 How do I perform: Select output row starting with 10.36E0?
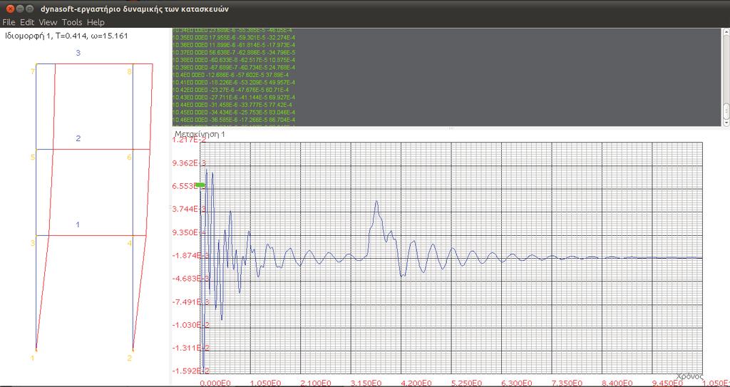[234, 45]
